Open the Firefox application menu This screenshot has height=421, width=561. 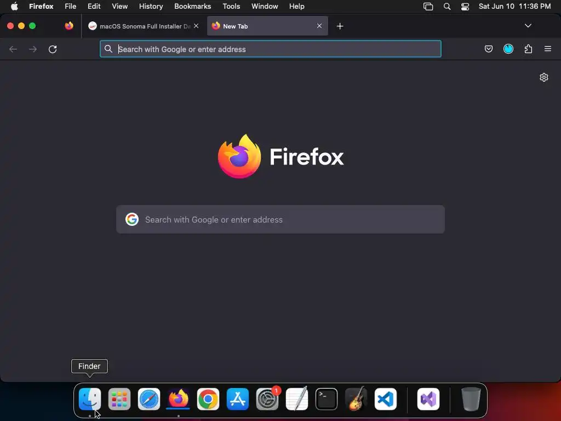click(41, 6)
